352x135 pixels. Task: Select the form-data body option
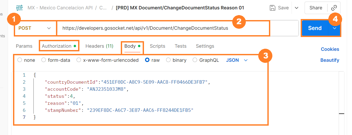pos(56,60)
